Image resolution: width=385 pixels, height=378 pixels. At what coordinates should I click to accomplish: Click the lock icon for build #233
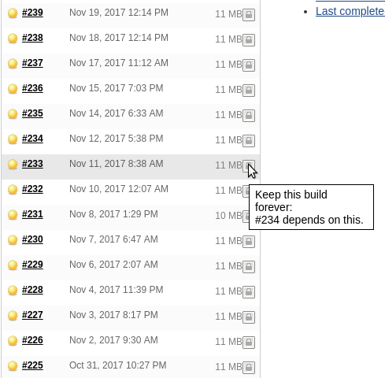249,166
